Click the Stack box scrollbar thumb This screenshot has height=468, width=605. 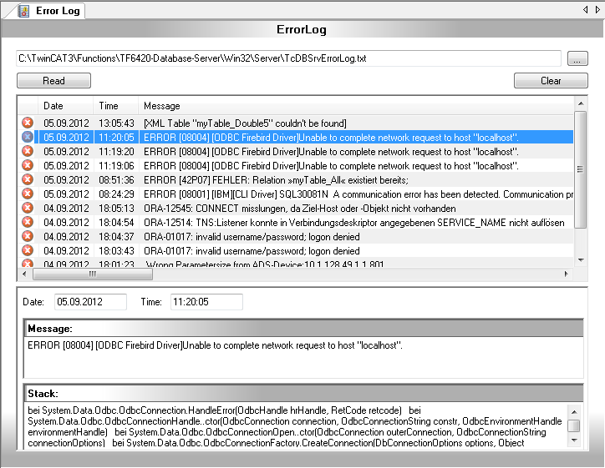tap(574, 425)
